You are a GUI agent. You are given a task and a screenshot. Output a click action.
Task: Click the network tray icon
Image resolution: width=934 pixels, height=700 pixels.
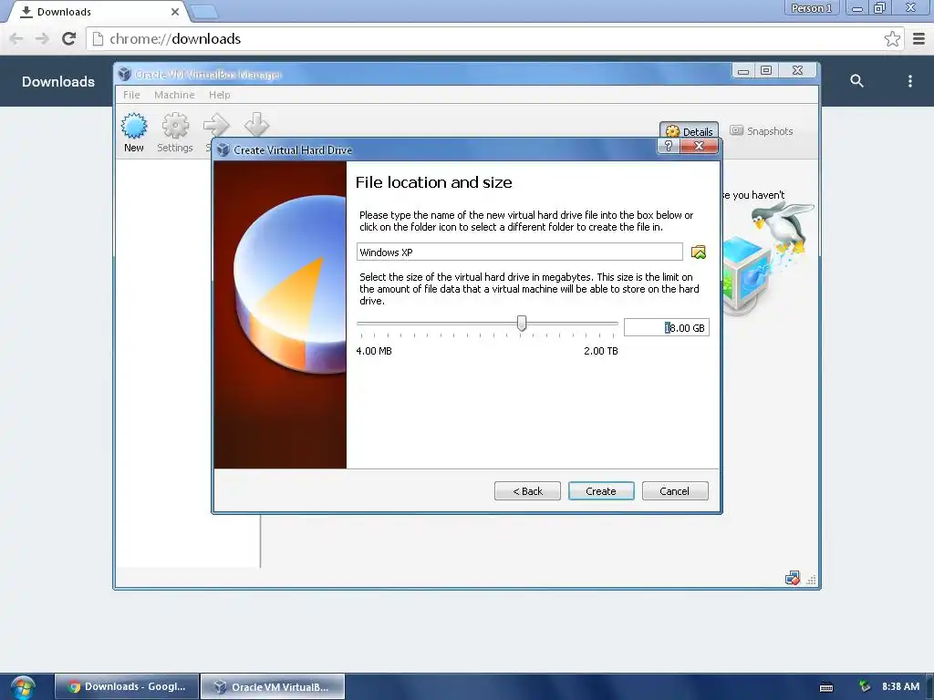coord(865,686)
